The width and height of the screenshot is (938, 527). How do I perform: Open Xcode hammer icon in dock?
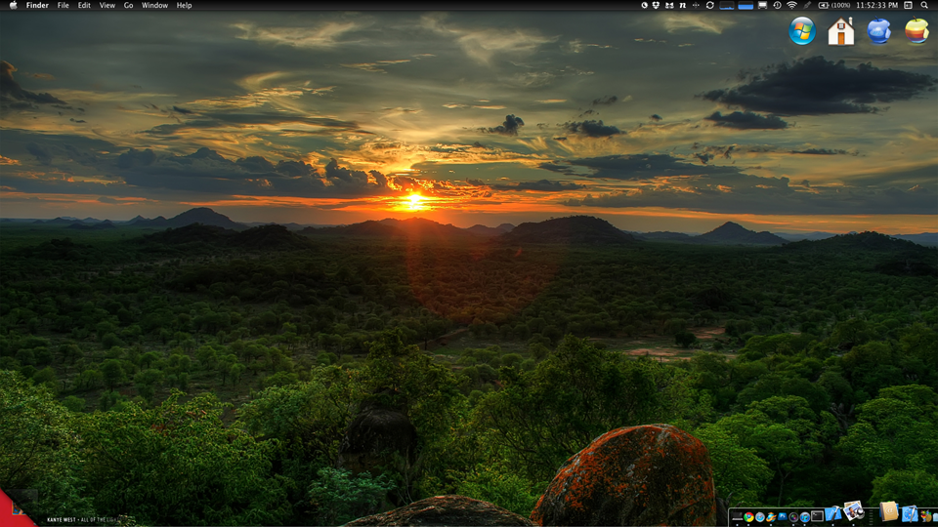[x=833, y=514]
